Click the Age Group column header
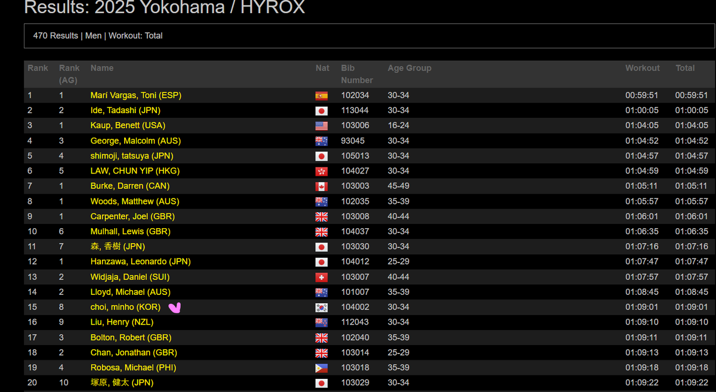716x392 pixels. (409, 68)
